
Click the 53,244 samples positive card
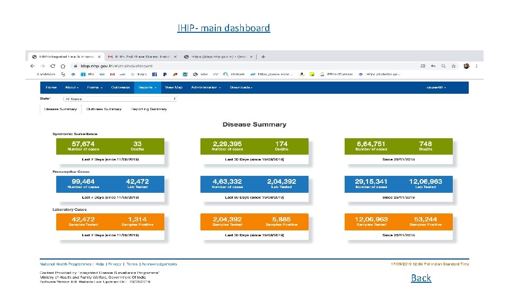click(x=399, y=227)
